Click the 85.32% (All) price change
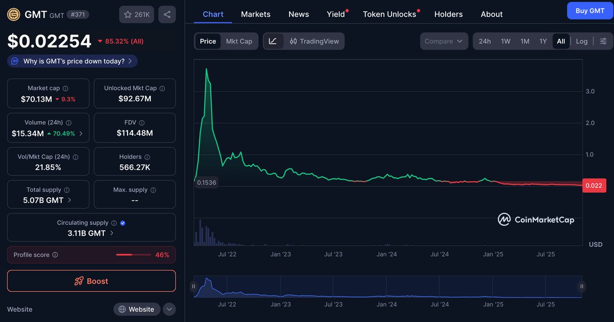This screenshot has height=322, width=614. [120, 41]
